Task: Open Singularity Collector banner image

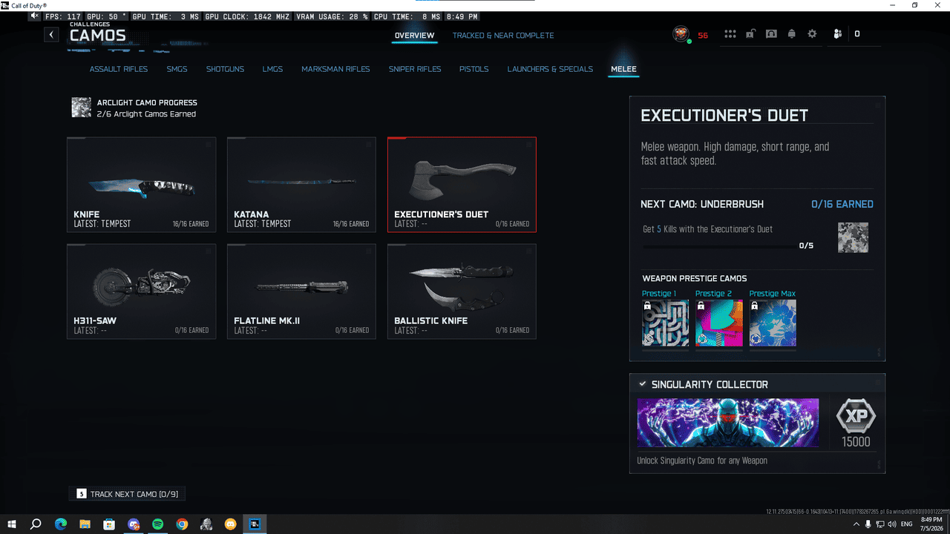Action: point(728,423)
